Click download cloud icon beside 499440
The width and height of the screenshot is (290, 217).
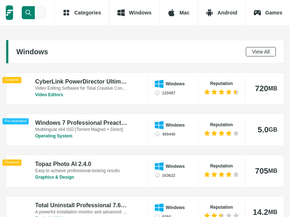(x=157, y=134)
